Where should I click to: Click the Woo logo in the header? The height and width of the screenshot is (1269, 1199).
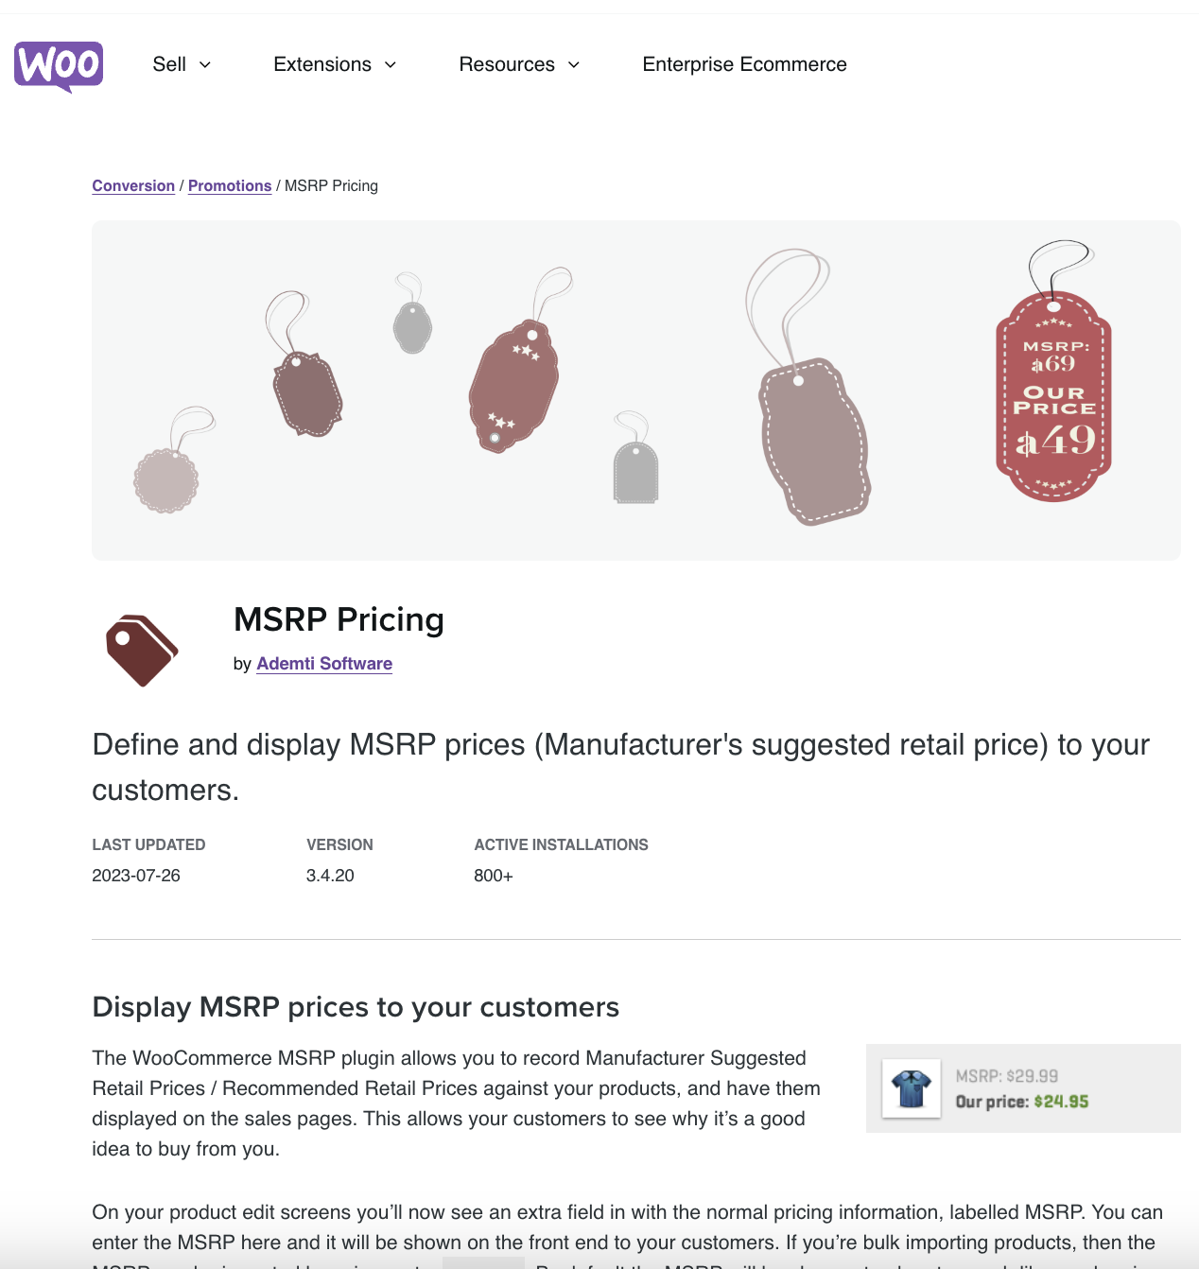(x=59, y=65)
